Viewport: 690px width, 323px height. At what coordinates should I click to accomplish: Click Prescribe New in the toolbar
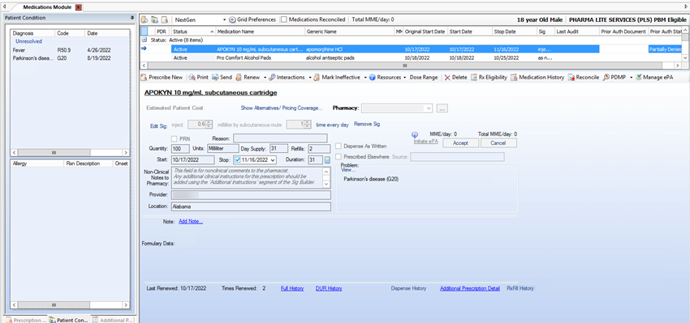coord(162,77)
